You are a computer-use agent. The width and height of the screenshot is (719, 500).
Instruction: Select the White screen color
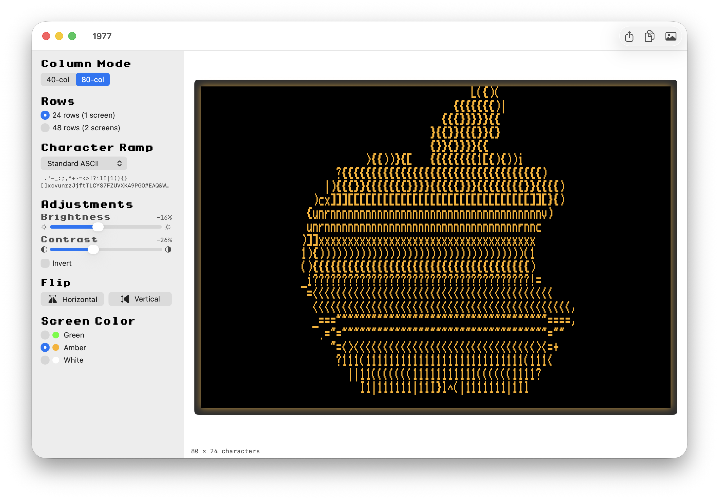pos(45,360)
